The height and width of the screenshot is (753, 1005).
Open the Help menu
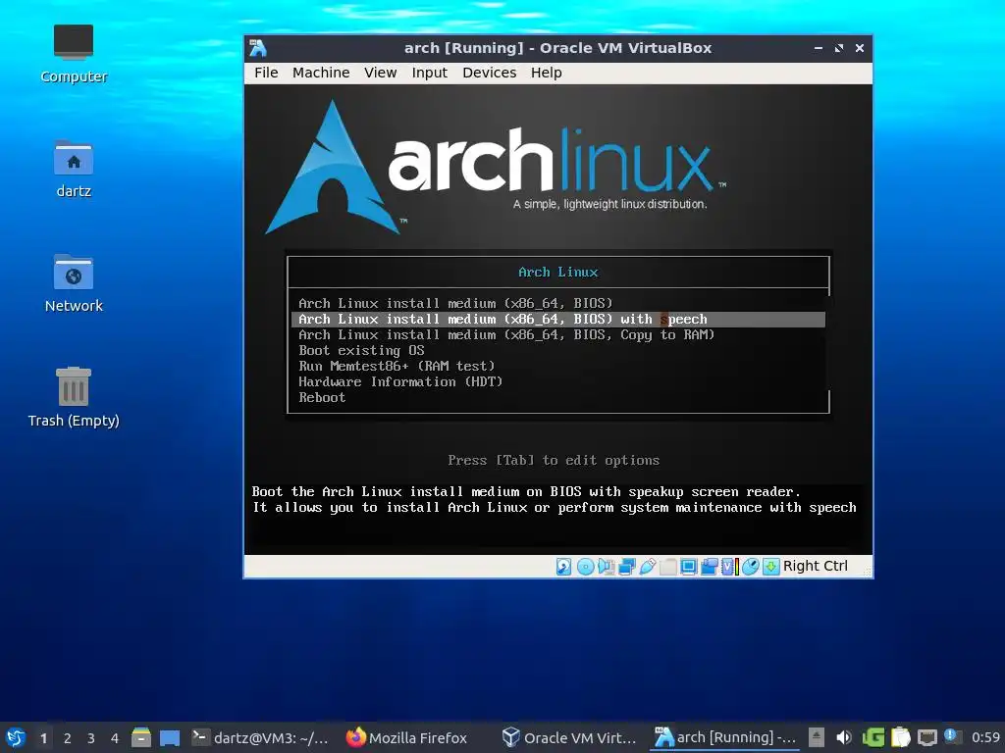(x=546, y=73)
